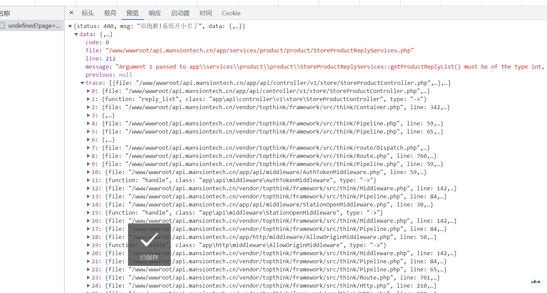The image size is (547, 293).
Task: Select the undefined?page=... request row
Action: 32,26
